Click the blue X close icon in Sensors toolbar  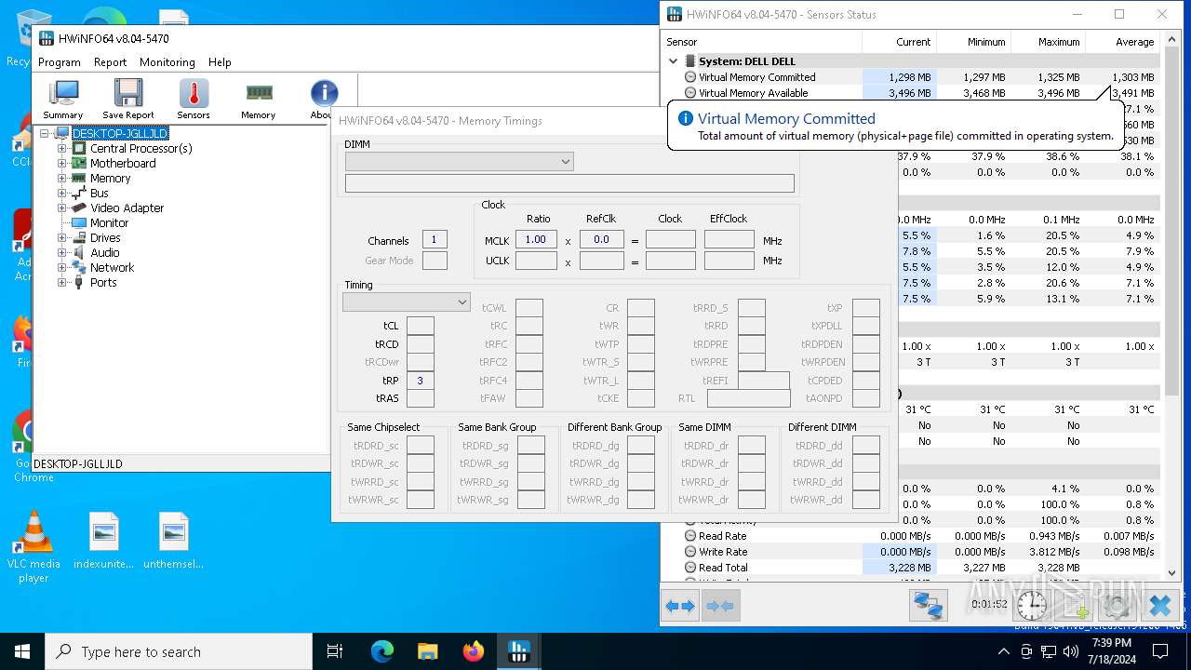point(1159,606)
